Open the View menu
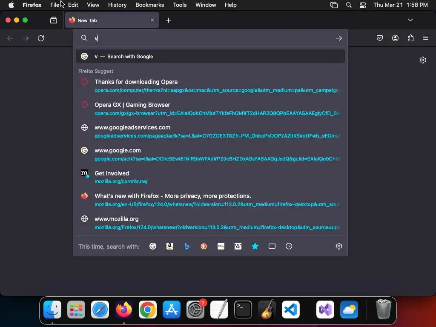This screenshot has width=436, height=327. click(93, 5)
